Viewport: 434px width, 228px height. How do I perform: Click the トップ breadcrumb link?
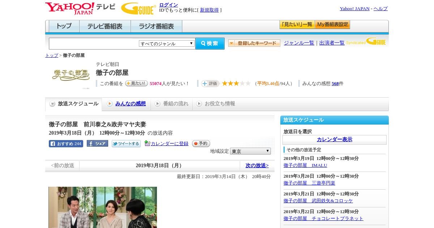[52, 55]
